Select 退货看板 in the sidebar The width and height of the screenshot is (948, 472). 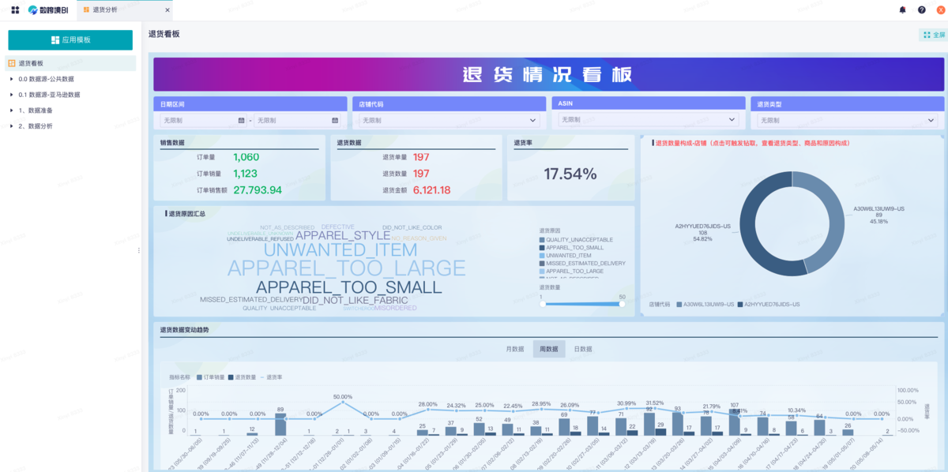(x=71, y=63)
